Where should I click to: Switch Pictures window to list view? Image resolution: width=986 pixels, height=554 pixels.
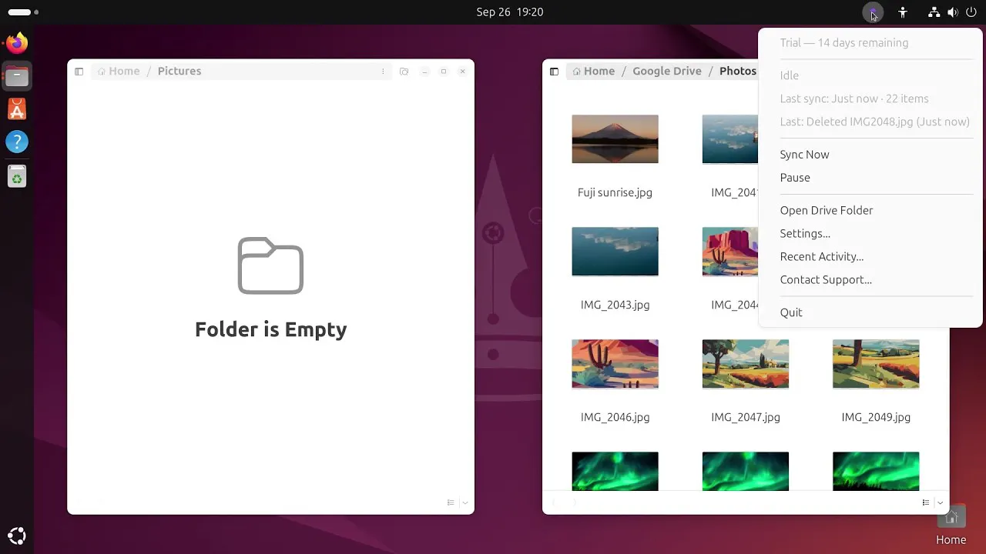click(x=451, y=502)
